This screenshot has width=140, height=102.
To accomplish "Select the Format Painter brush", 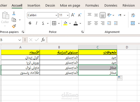I will (x=14, y=26).
